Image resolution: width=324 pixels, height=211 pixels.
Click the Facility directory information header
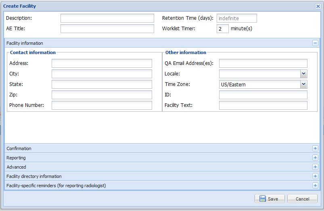pos(162,176)
